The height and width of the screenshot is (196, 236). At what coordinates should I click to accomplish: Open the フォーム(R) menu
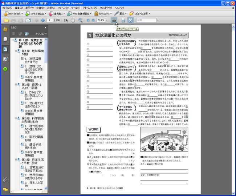pos(63,8)
